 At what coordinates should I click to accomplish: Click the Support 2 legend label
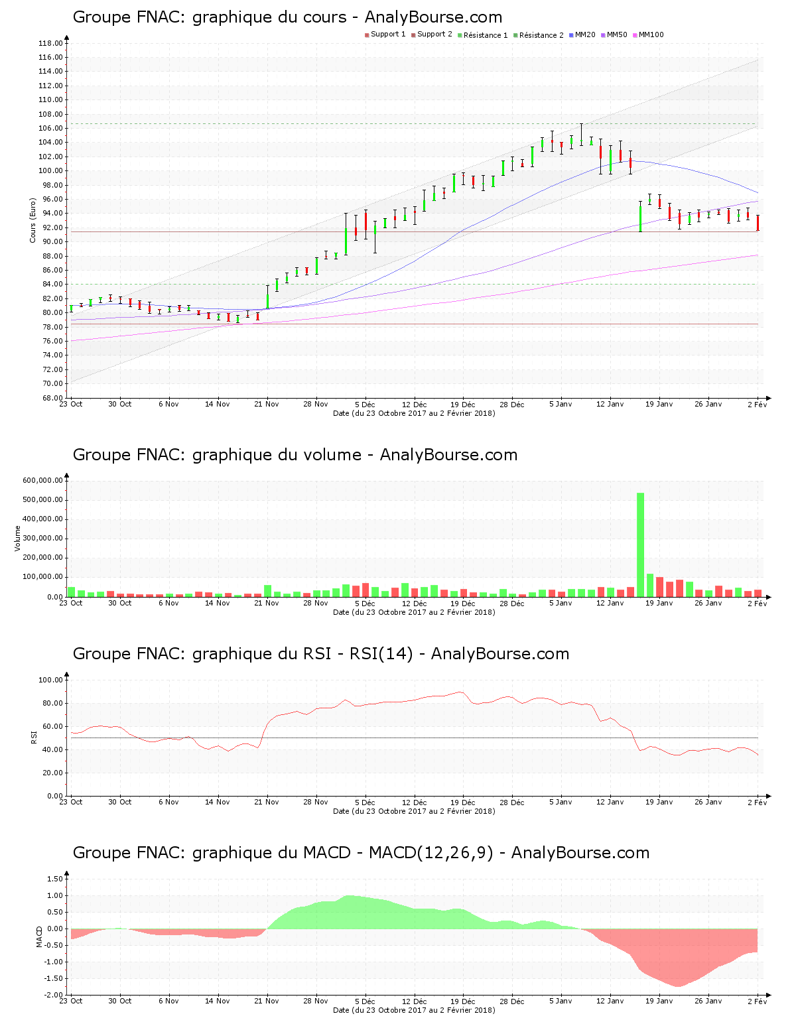coord(434,34)
